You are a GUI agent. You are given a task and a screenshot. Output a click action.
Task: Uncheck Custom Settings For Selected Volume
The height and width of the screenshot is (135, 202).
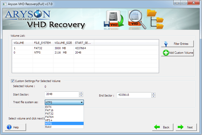pyautogui.click(x=13, y=81)
